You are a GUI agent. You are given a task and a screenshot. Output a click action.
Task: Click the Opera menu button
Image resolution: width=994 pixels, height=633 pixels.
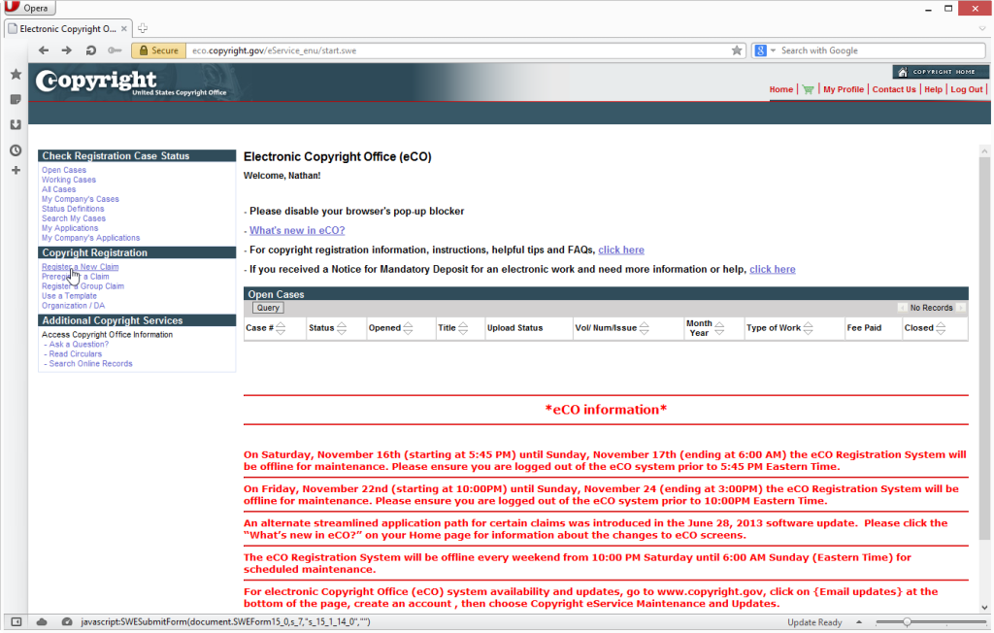click(28, 8)
